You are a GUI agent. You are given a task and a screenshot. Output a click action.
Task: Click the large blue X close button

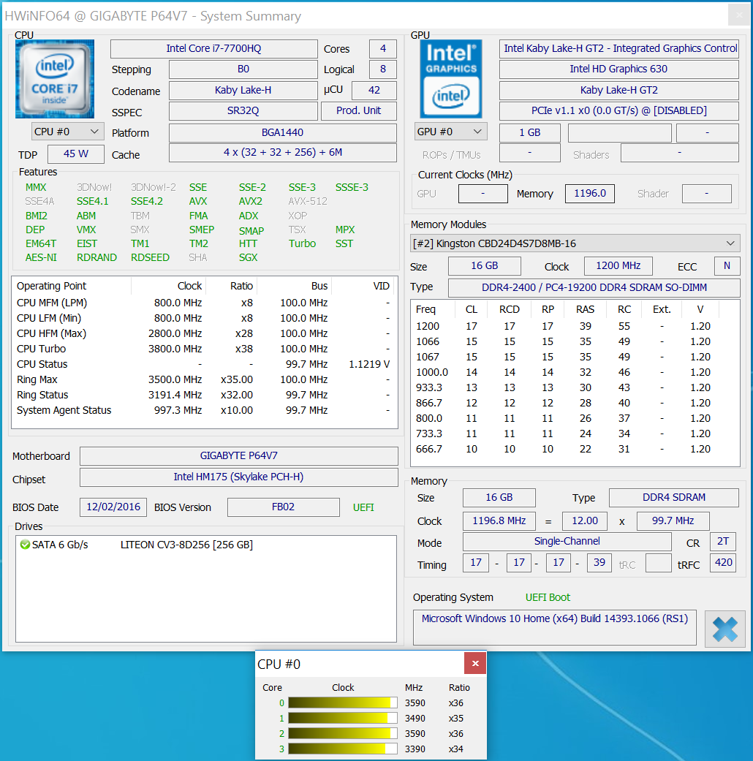pyautogui.click(x=724, y=629)
